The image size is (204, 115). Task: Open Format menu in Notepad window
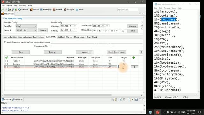tap(167, 8)
